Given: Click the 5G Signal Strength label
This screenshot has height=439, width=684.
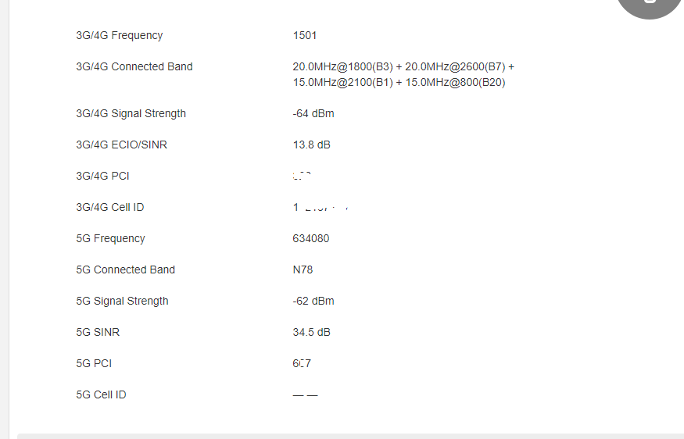Looking at the screenshot, I should tap(122, 301).
